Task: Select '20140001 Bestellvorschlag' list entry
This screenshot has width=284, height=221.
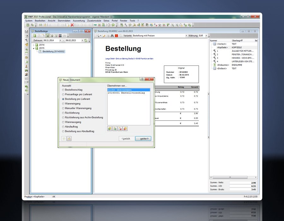Action: click(129, 93)
